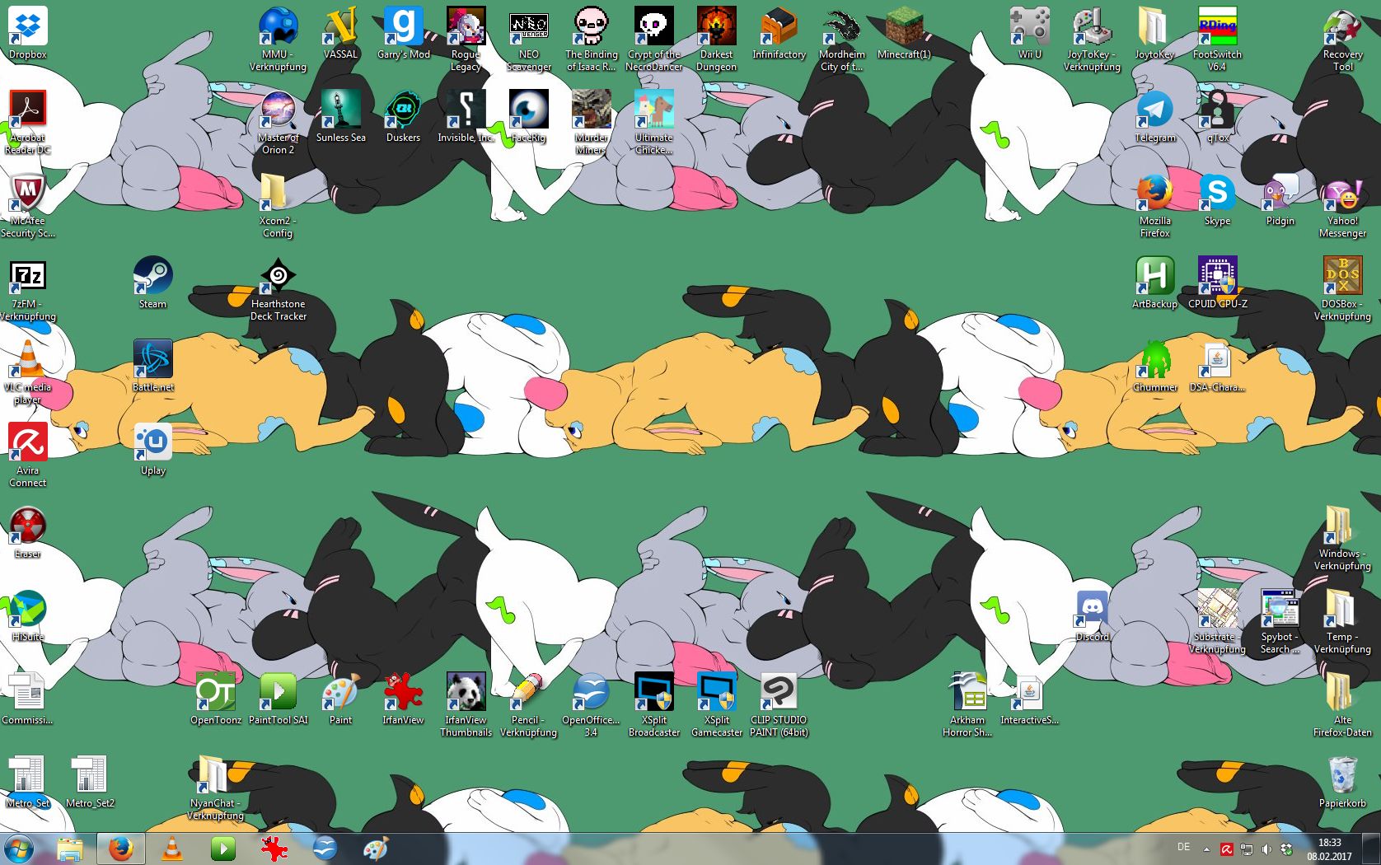Select the Invisible, Inc. icon
This screenshot has width=1381, height=865.
click(466, 116)
